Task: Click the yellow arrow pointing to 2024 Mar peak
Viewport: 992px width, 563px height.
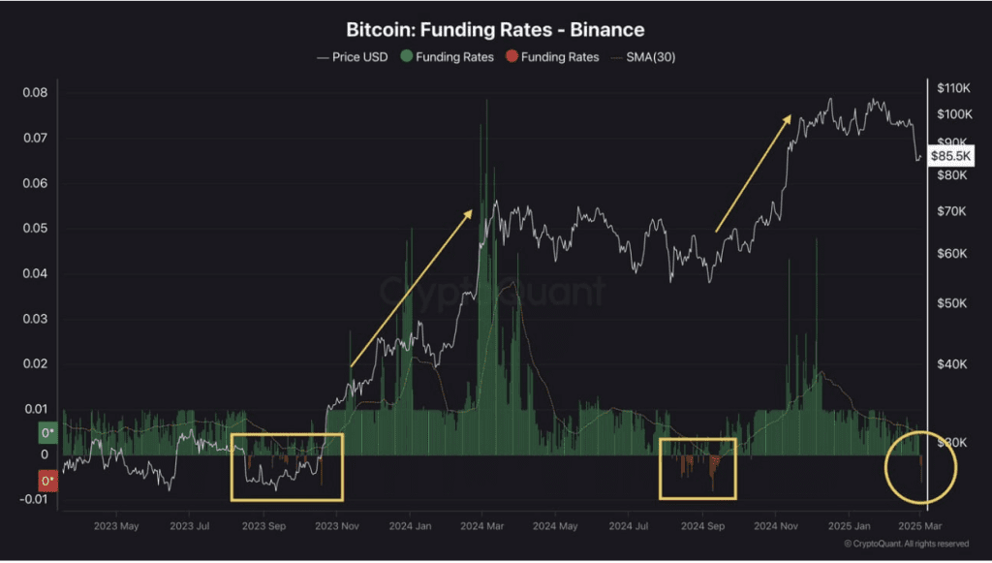Action: point(412,288)
